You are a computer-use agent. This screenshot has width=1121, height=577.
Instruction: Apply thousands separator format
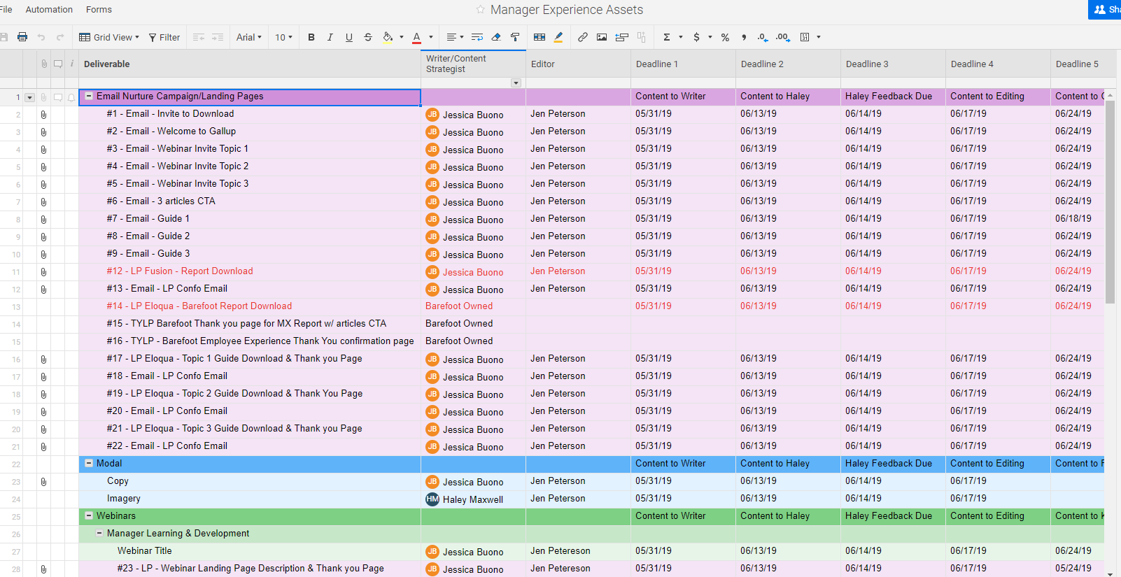(x=744, y=37)
